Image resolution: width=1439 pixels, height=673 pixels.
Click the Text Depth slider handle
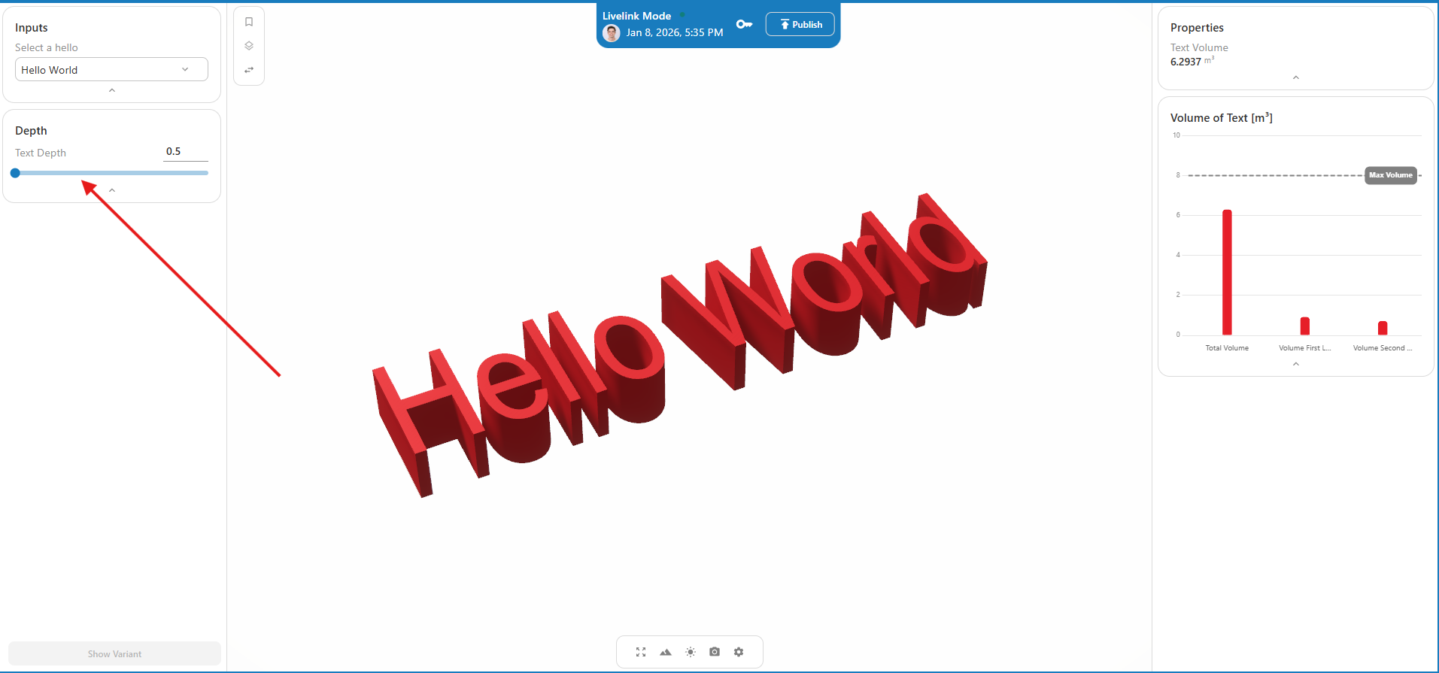[15, 173]
